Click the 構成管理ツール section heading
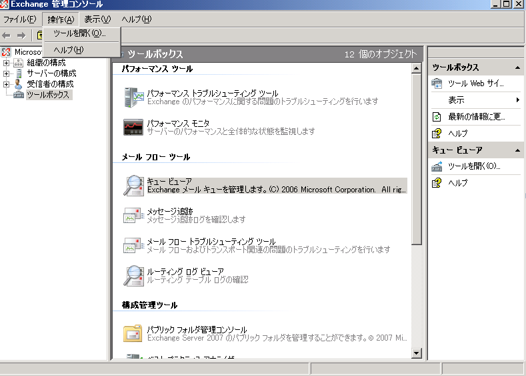This screenshot has height=376, width=526. point(149,305)
